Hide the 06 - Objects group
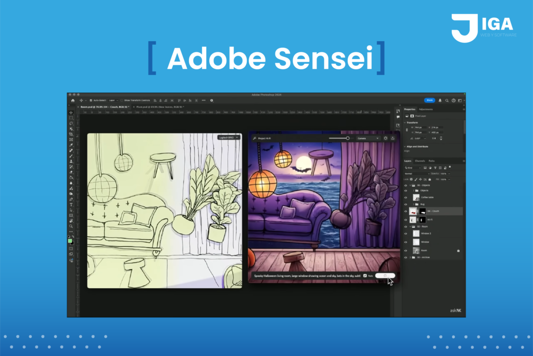This screenshot has width=533, height=356. click(405, 186)
